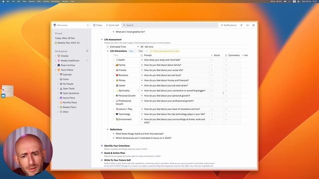The image size is (319, 179).
Task: Click the yellow Create supertag banner
Action: pos(165,51)
